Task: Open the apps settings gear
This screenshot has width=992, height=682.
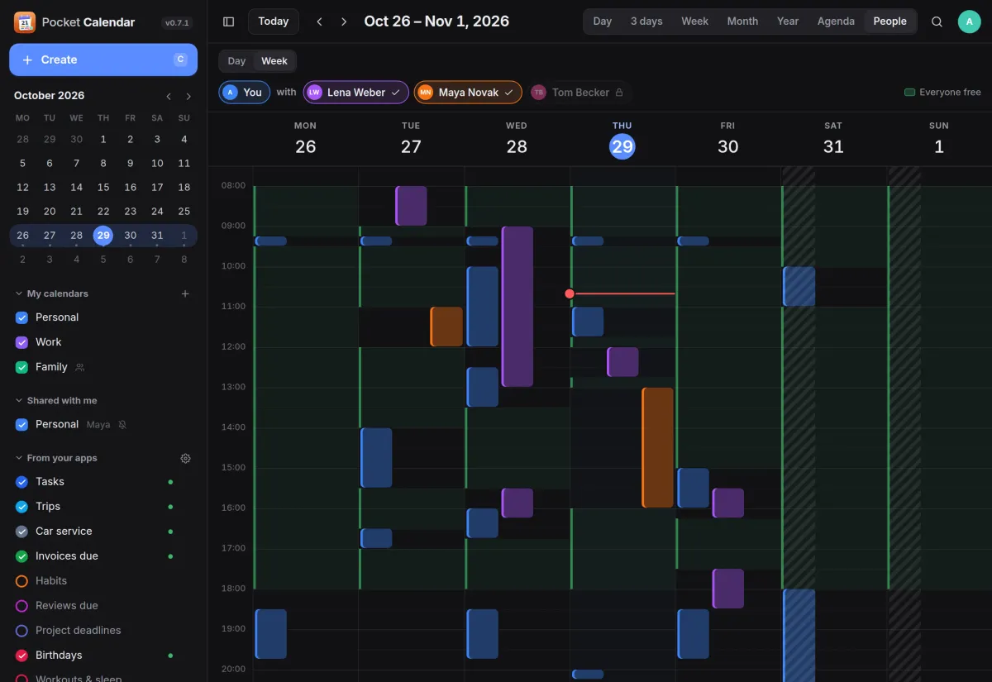Action: (x=185, y=458)
